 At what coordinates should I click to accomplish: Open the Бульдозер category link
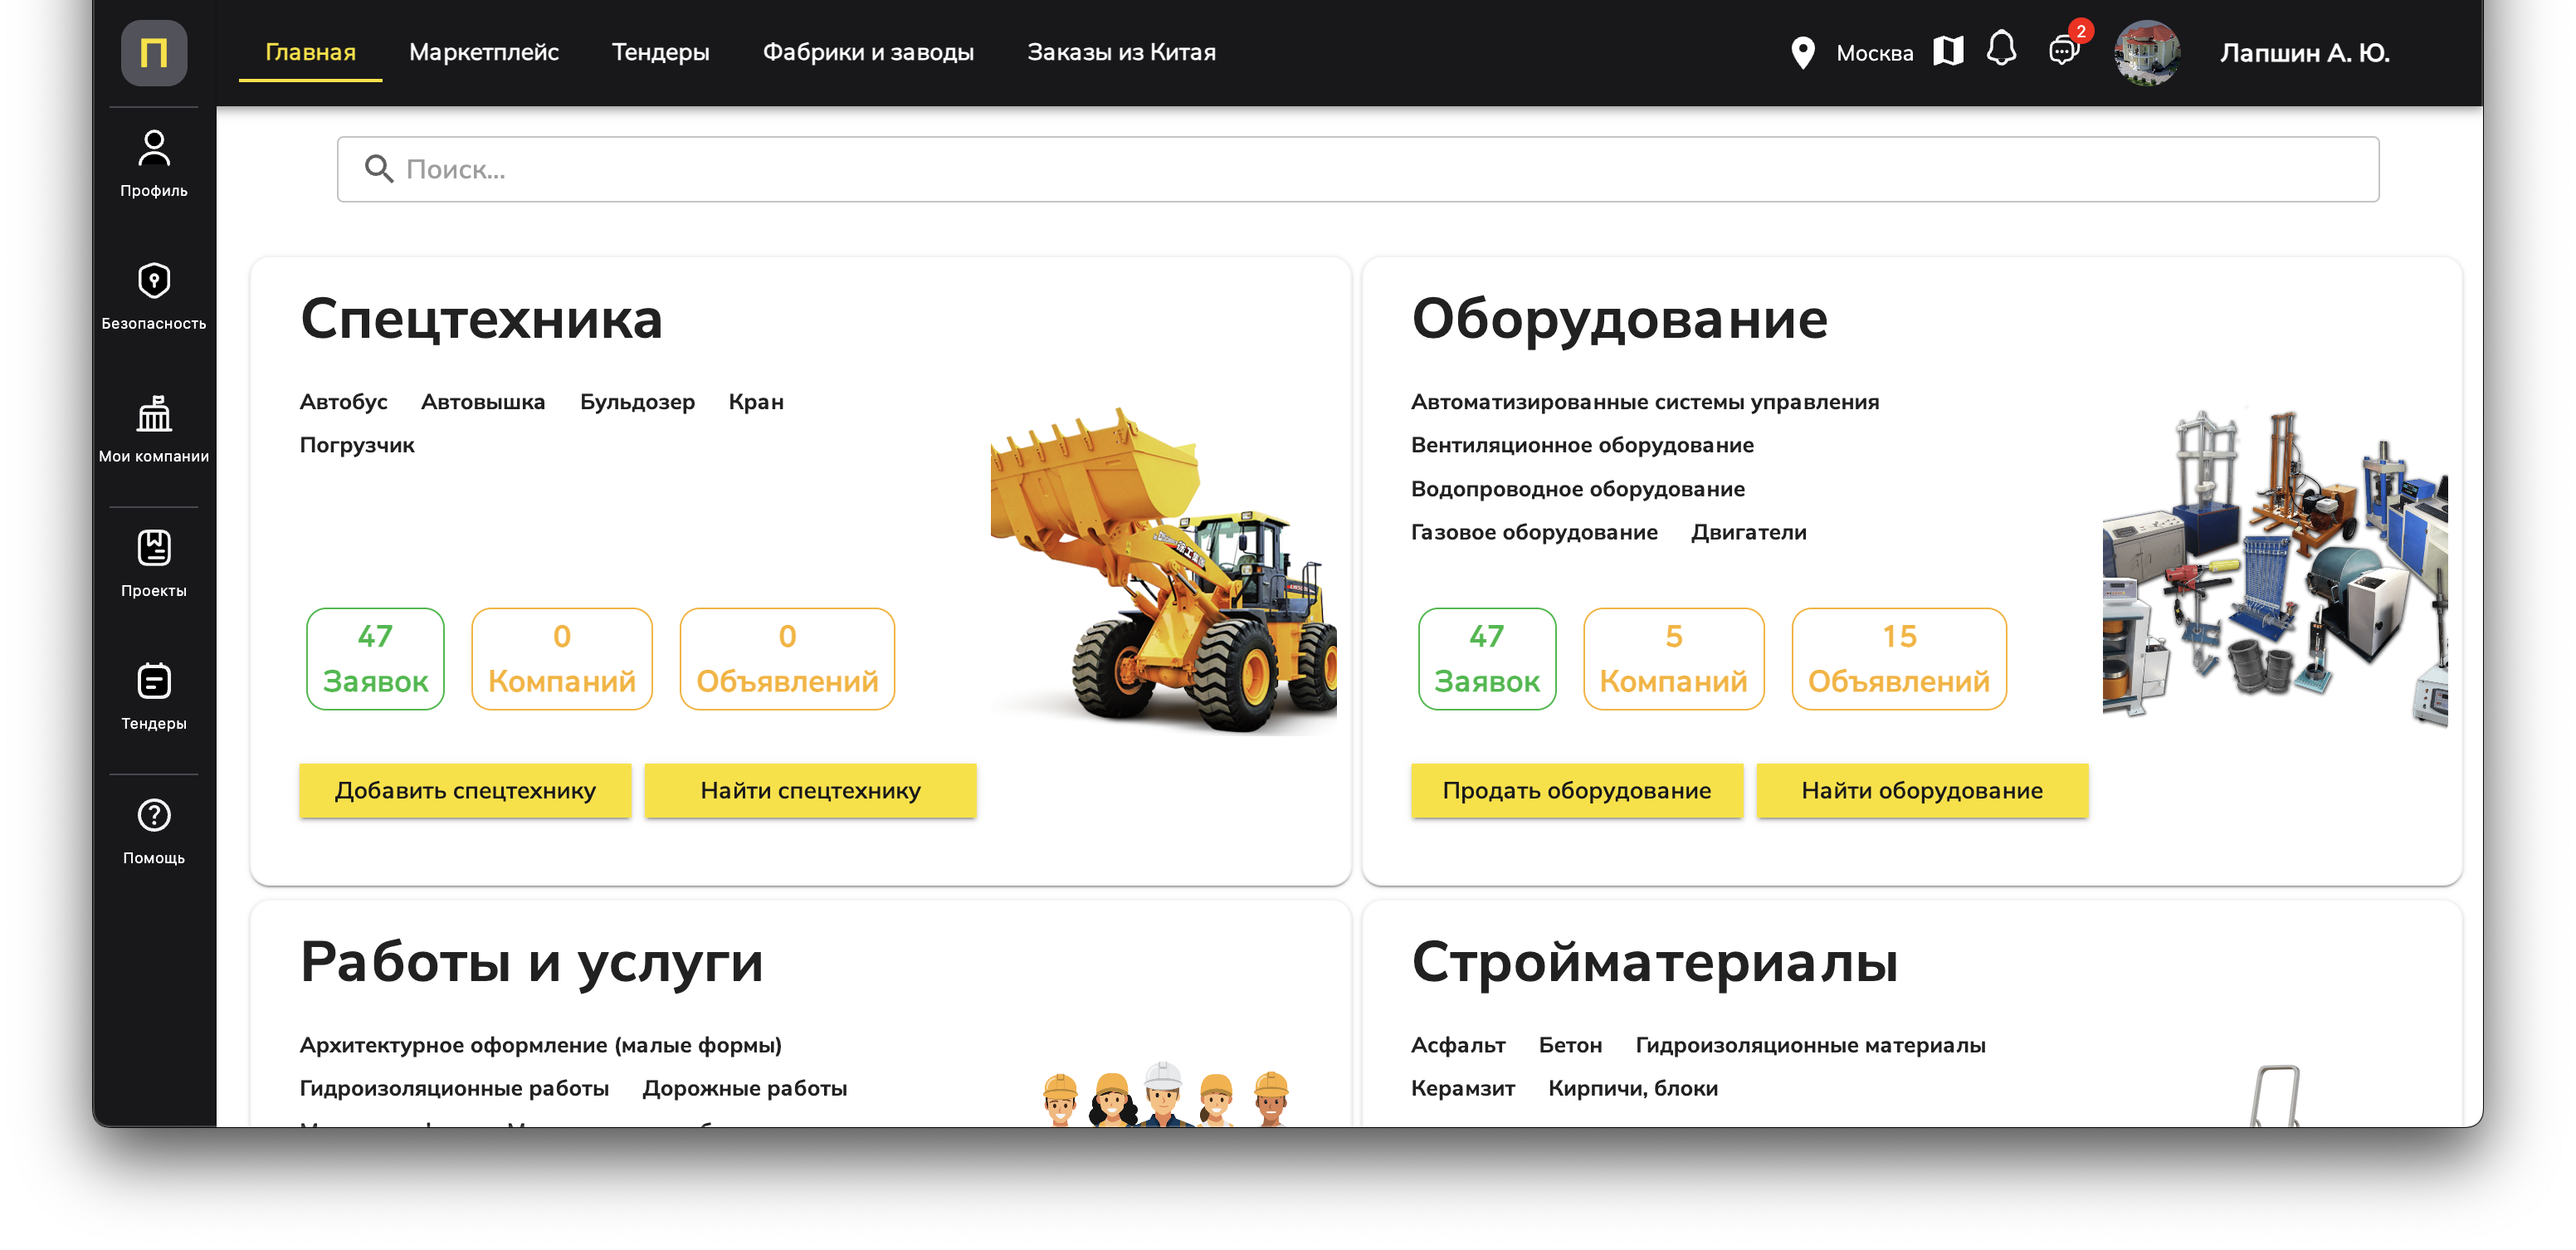click(637, 401)
